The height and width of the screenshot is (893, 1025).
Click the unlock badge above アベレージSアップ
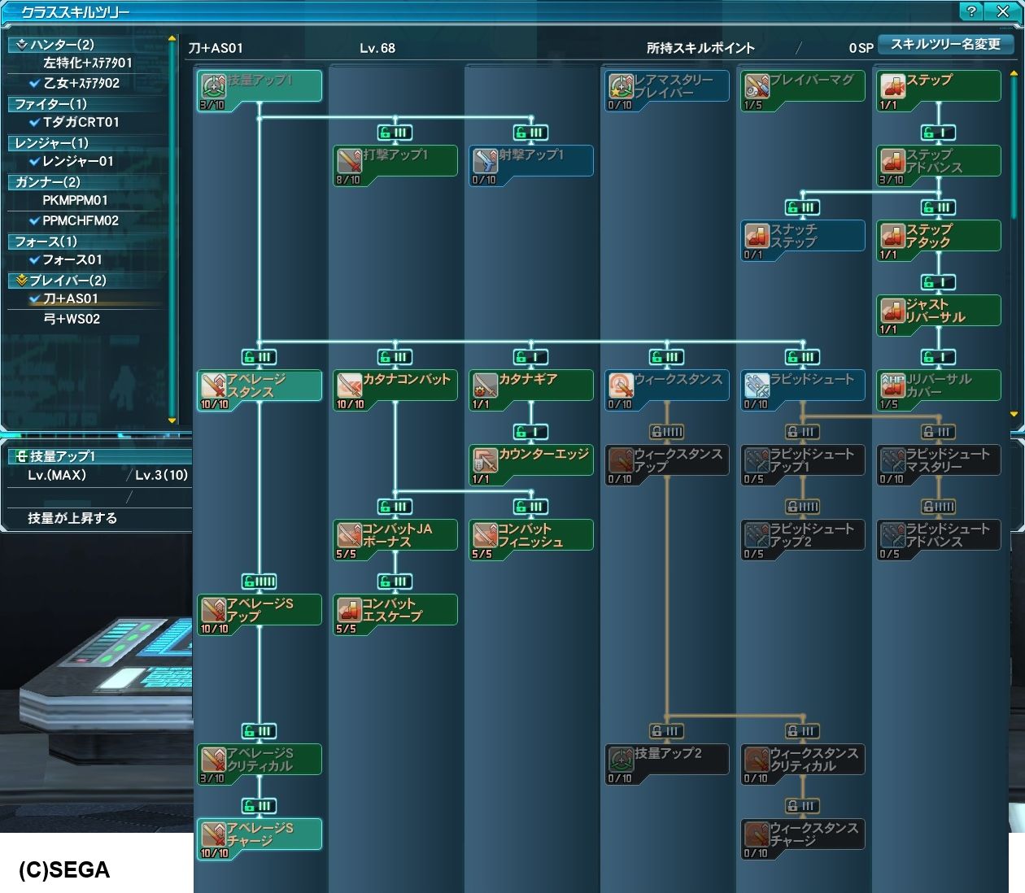click(x=260, y=582)
